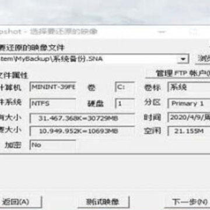This screenshot has width=210, height=210.
Task: Click the 加密 encryption label
Action: point(13,145)
